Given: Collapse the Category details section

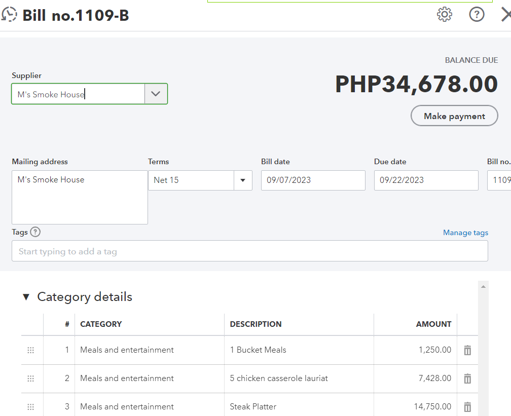Looking at the screenshot, I should pos(26,297).
